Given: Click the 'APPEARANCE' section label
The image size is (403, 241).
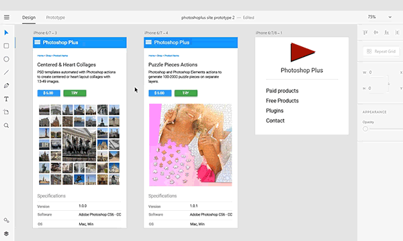Looking at the screenshot, I should pyautogui.click(x=375, y=112).
